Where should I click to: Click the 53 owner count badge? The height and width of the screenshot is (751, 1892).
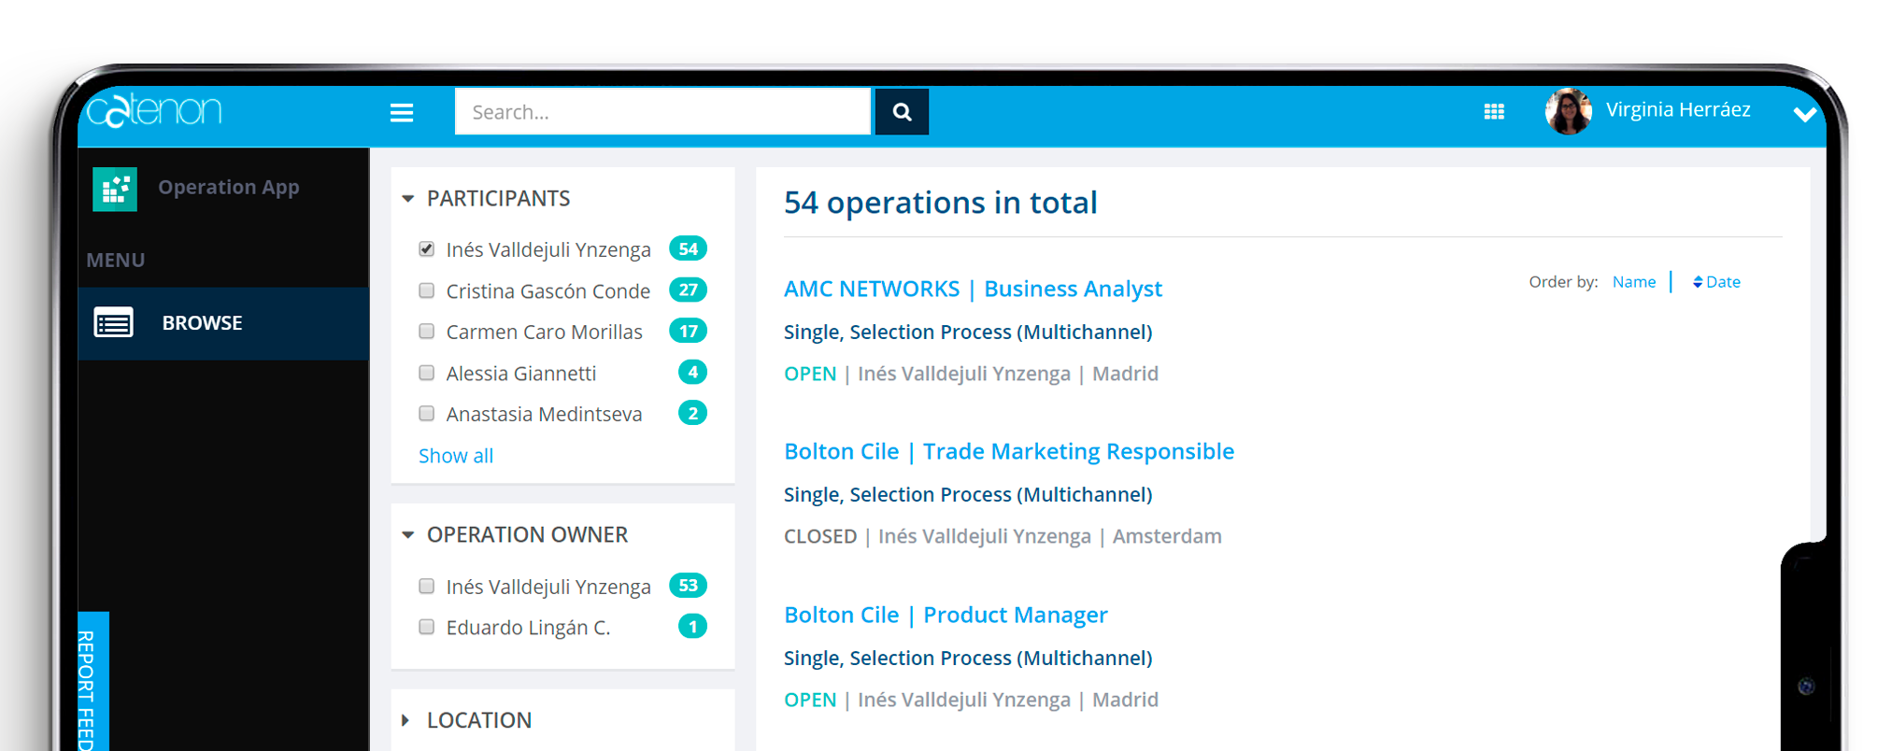pos(689,586)
